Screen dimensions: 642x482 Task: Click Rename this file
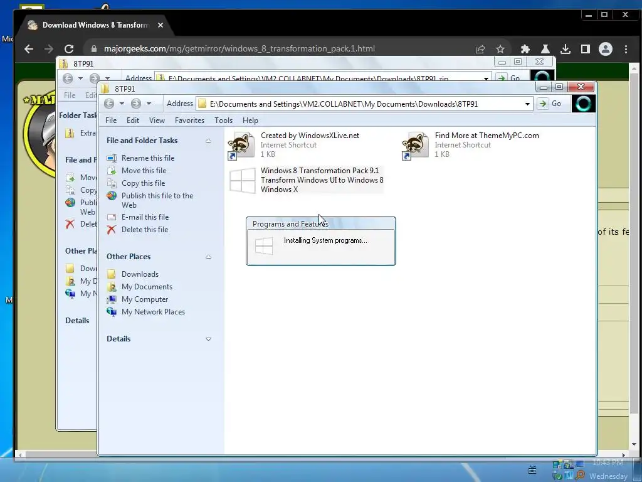click(x=148, y=158)
